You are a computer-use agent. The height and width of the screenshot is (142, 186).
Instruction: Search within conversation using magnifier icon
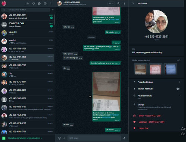pyautogui.click(x=119, y=3)
